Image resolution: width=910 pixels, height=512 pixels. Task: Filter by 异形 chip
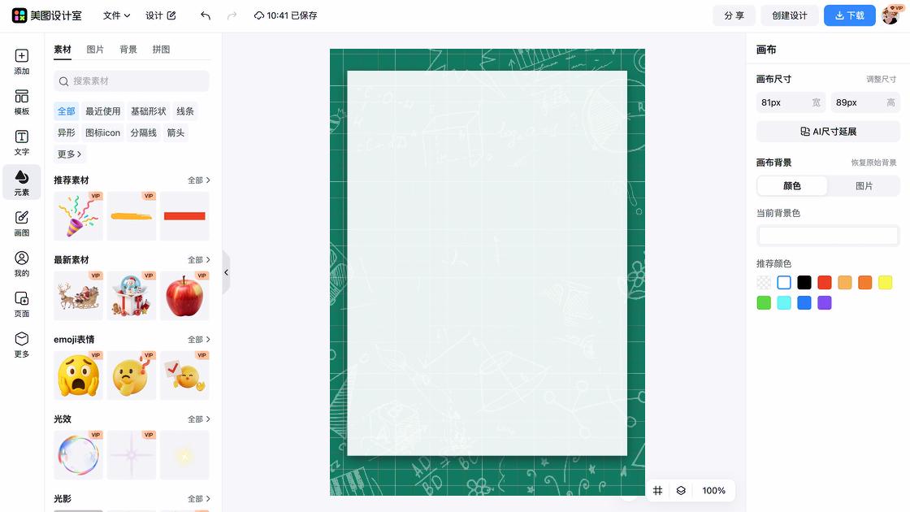tap(66, 133)
